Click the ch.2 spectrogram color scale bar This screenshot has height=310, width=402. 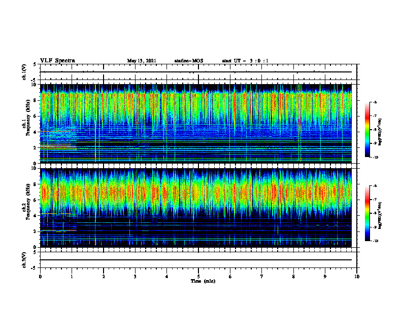[367, 213]
